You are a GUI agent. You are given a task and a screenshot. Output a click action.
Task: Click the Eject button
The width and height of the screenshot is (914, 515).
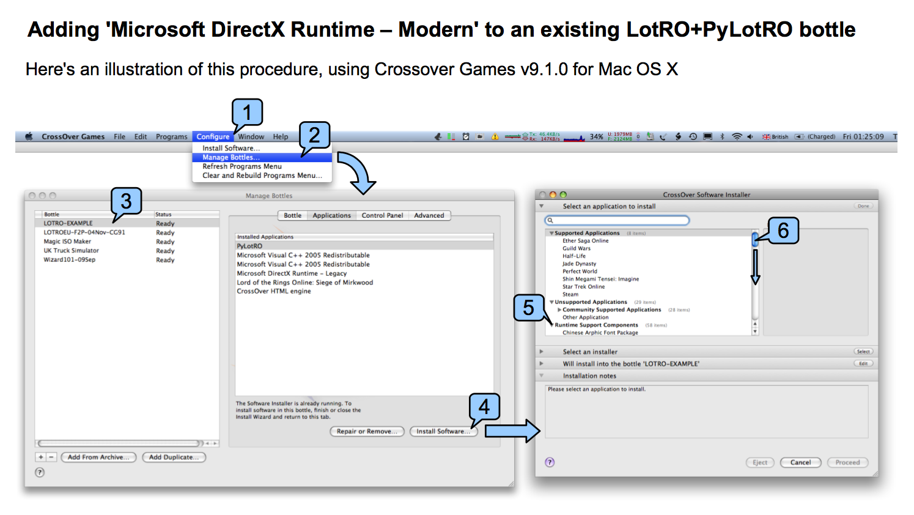[x=760, y=462]
